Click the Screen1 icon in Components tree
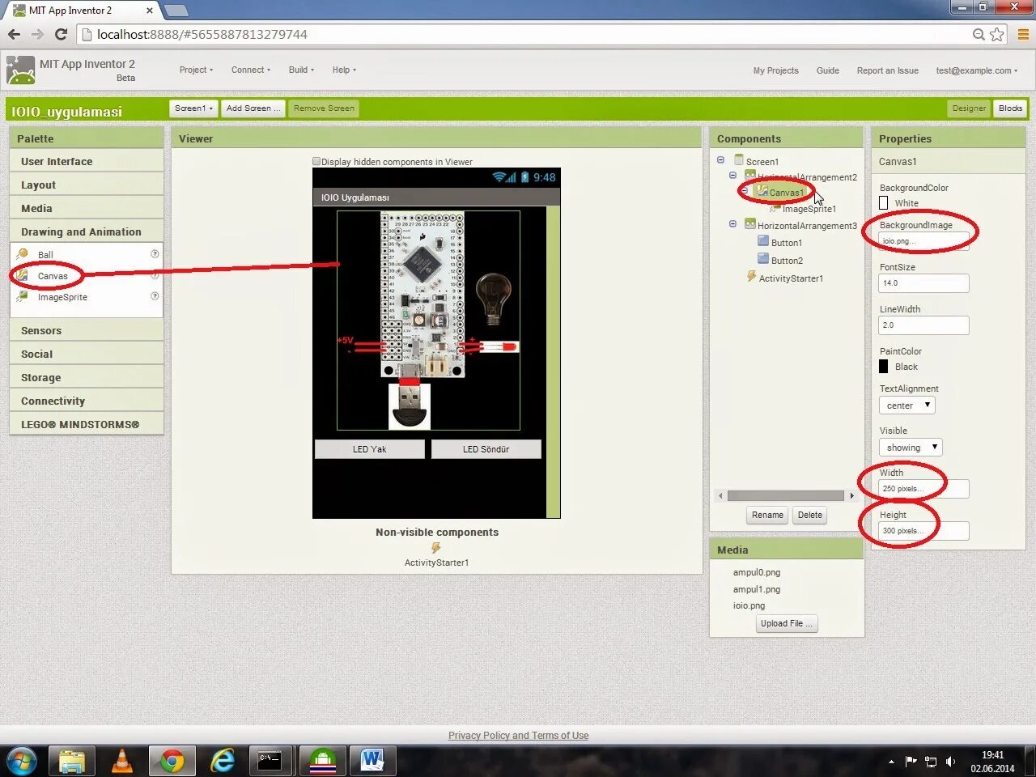The height and width of the screenshot is (777, 1036). [x=739, y=160]
